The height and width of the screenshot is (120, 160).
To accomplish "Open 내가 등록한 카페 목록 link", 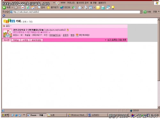I will click(x=117, y=40).
